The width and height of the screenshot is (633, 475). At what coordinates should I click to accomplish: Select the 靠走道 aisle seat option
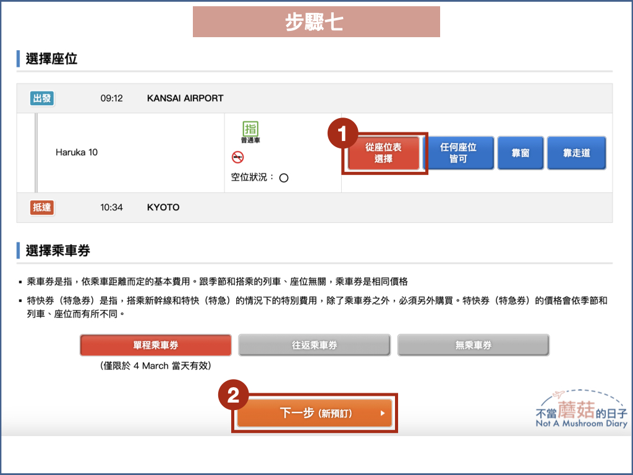(576, 153)
